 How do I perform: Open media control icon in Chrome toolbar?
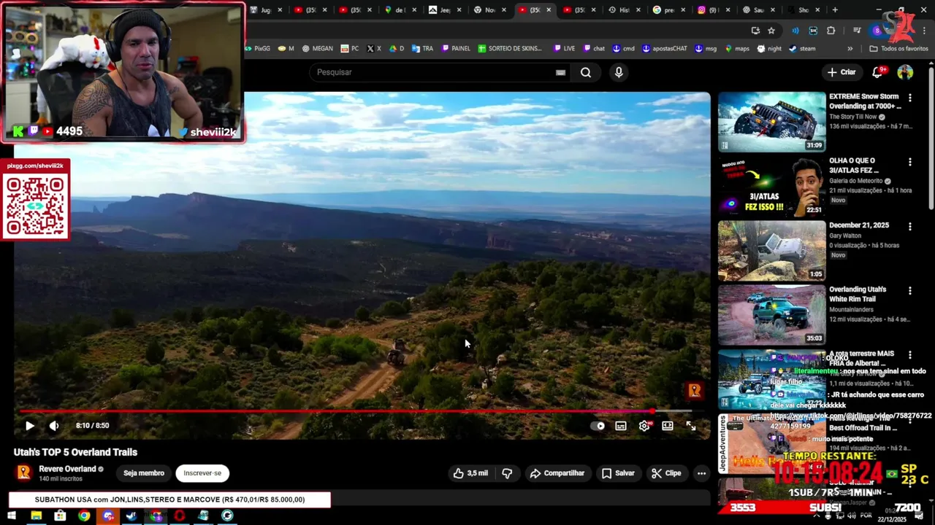click(857, 31)
